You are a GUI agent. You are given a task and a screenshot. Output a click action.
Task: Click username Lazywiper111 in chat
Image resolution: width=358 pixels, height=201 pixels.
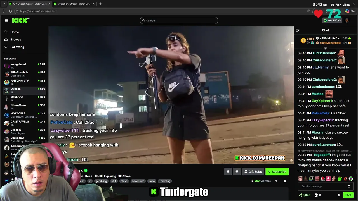[322, 120]
